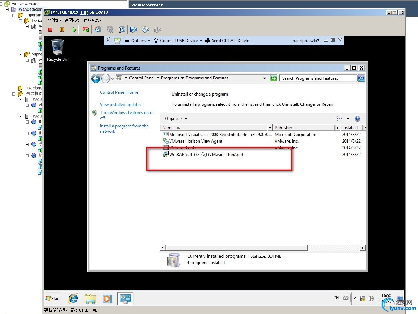The image size is (418, 314).
Task: Open the recent pages dropdown beside Forward
Action: [x=113, y=78]
